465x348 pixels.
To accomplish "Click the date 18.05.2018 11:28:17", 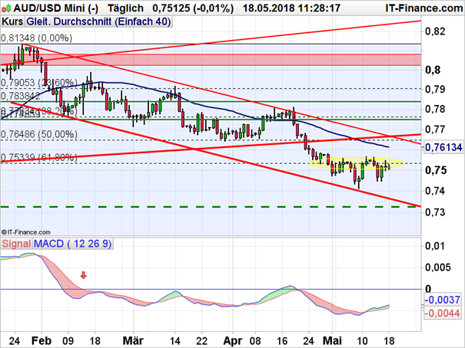I will pyautogui.click(x=291, y=8).
